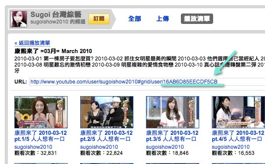This screenshot has width=265, height=164.
Task: Click playlist heading 康熙來了 =03月= March 2010
Action: pyautogui.click(x=53, y=51)
